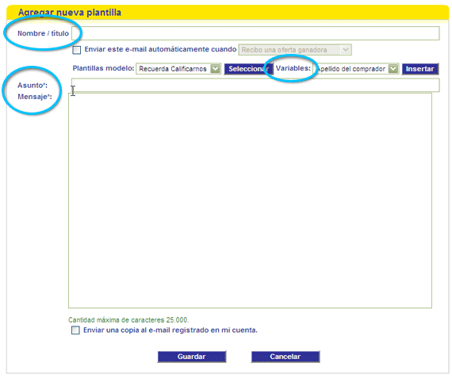452x382 pixels.
Task: Click the 'Agregar nueva plantilla' header
Action: point(70,13)
